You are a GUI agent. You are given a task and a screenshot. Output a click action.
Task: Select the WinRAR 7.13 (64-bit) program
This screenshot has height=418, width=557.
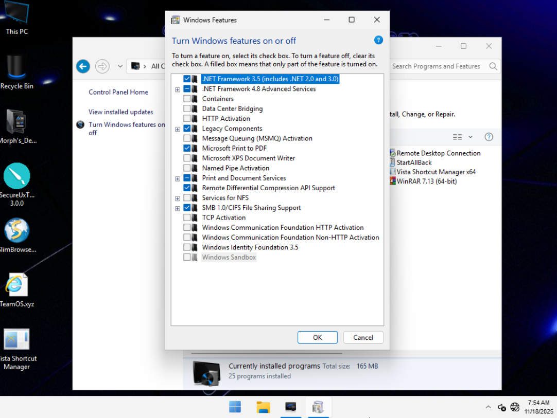click(426, 181)
